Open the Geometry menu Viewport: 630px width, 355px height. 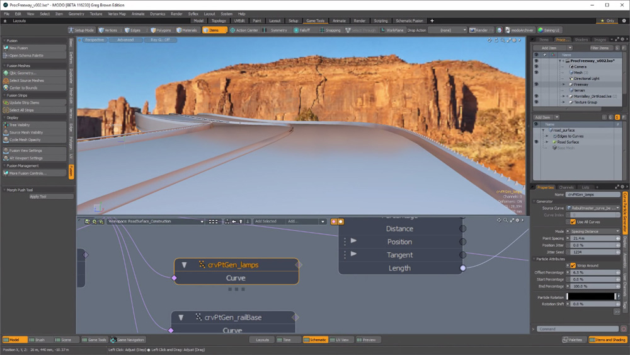click(x=76, y=13)
